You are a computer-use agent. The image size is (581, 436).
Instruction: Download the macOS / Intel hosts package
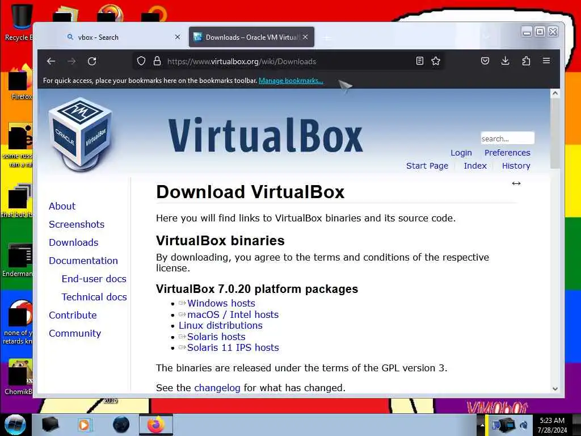tap(233, 315)
